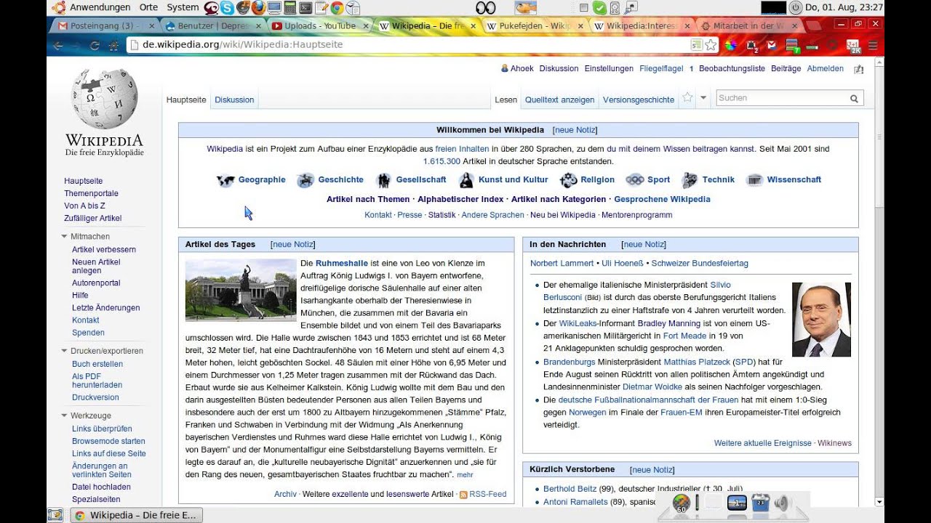Collapse the Mitmachen sidebar section
Screen dimensions: 931x523
pyautogui.click(x=64, y=237)
